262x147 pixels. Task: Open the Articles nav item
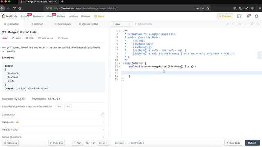pos(73,16)
